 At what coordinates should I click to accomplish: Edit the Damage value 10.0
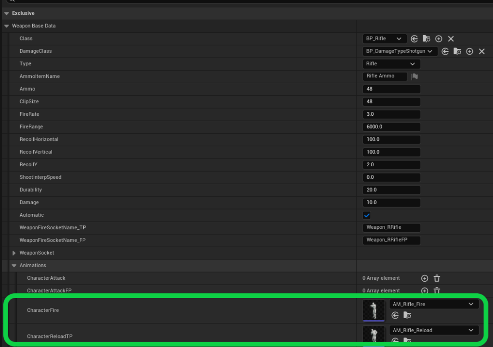pos(391,202)
